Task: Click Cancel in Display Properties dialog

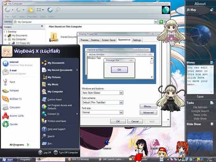Action: pos(135,121)
